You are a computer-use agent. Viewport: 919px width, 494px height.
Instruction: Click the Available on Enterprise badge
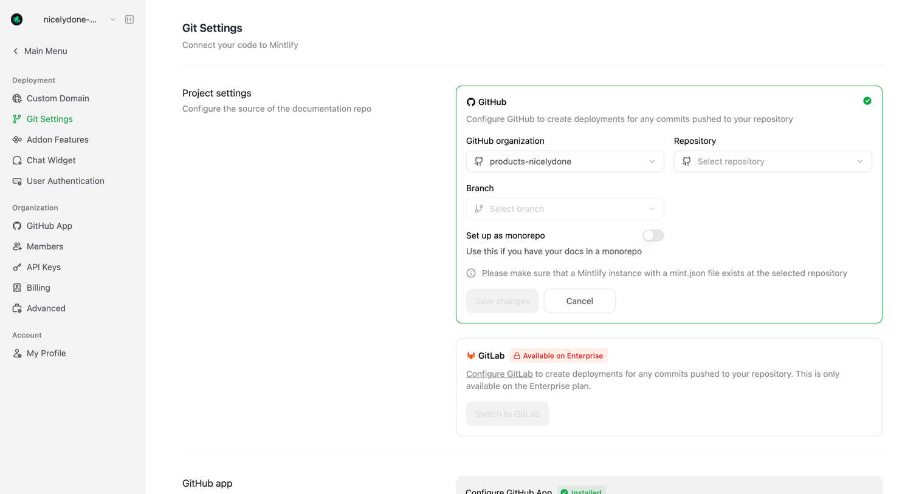point(559,356)
